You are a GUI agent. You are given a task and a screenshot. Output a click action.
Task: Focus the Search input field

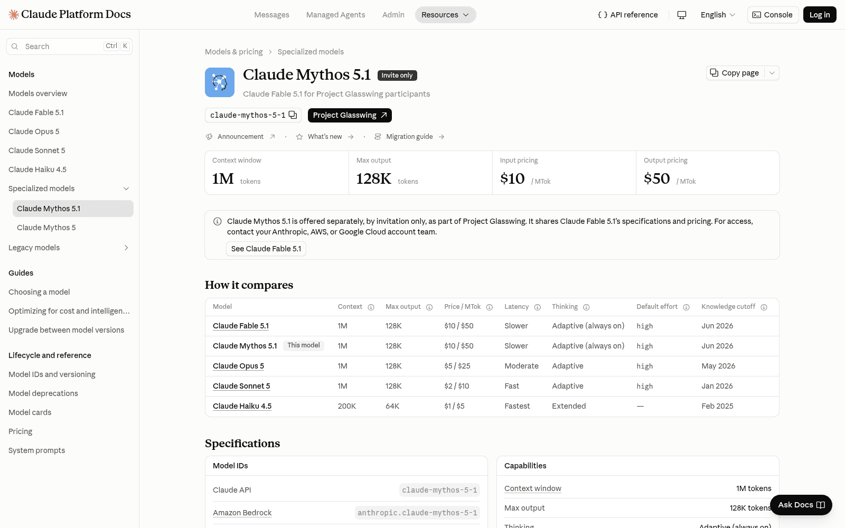(x=69, y=46)
